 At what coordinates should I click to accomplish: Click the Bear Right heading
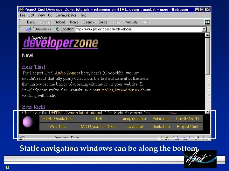click(34, 107)
